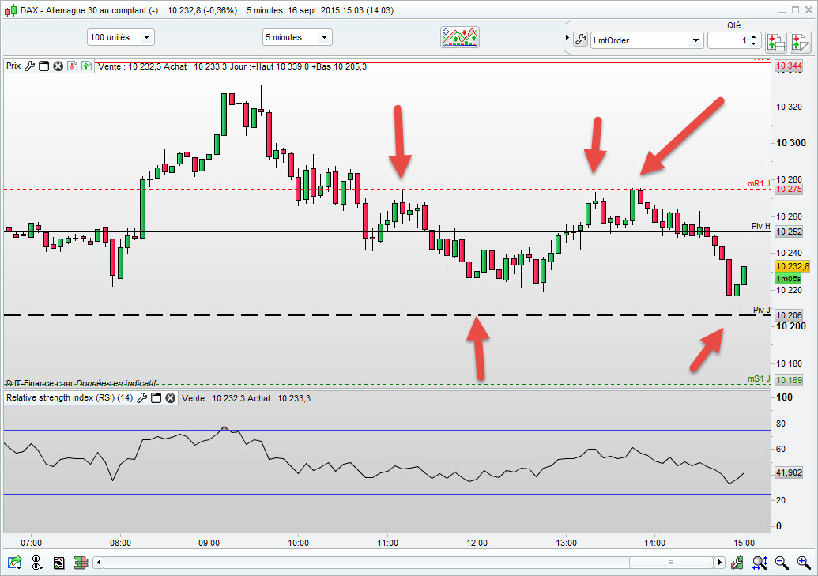This screenshot has width=818, height=576.
Task: Detach the RSI panel window icon
Action: pos(156,398)
